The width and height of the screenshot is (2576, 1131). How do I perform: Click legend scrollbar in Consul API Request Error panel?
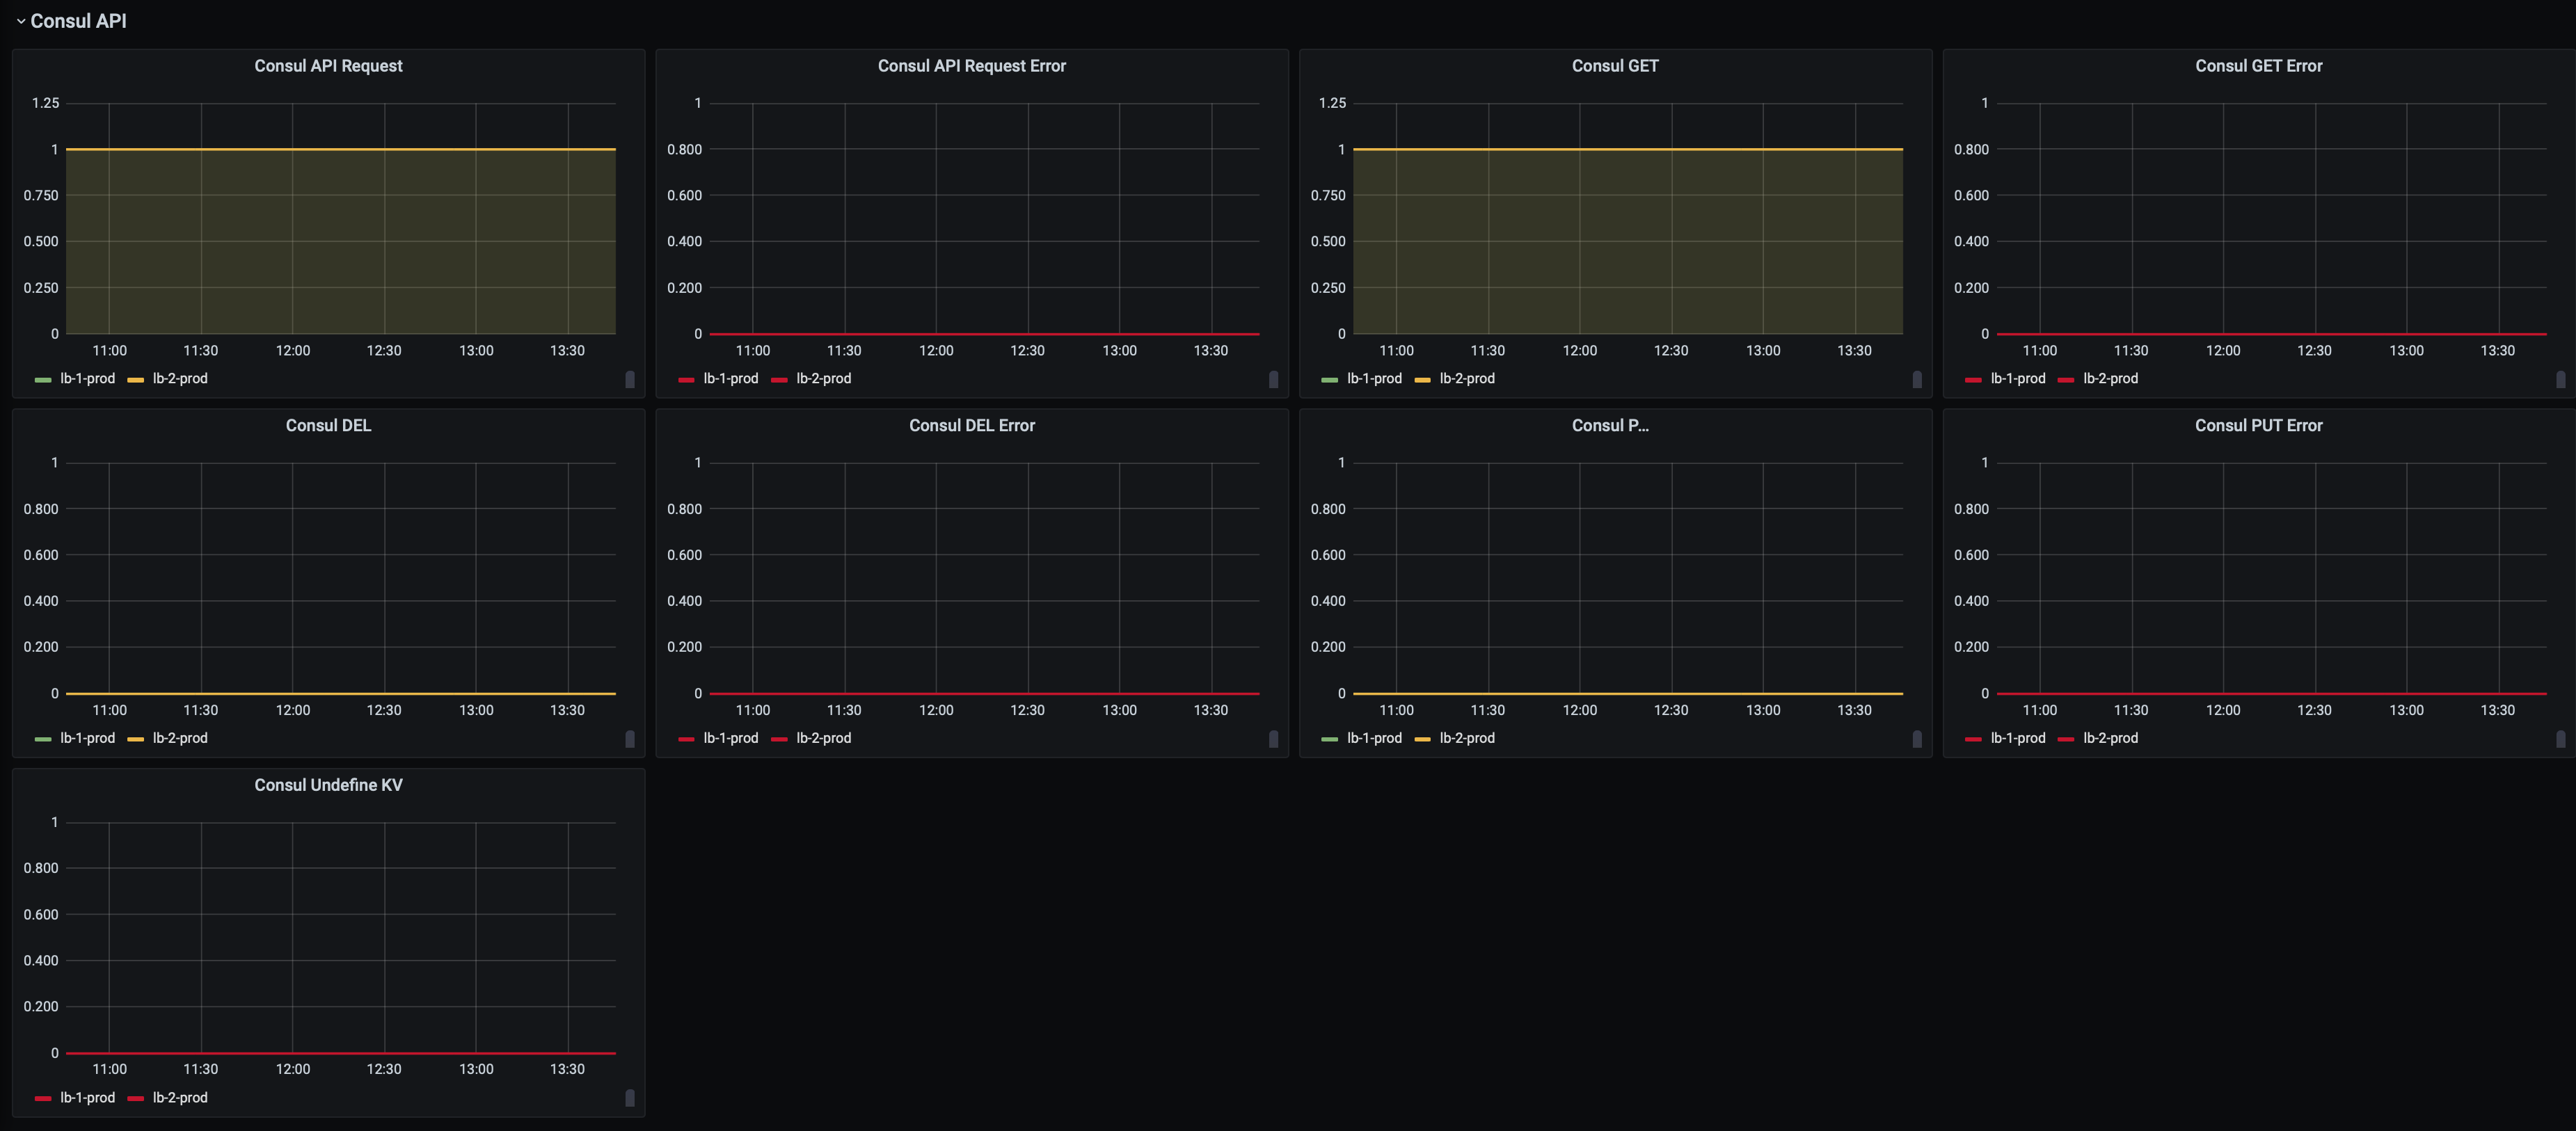pyautogui.click(x=1273, y=379)
